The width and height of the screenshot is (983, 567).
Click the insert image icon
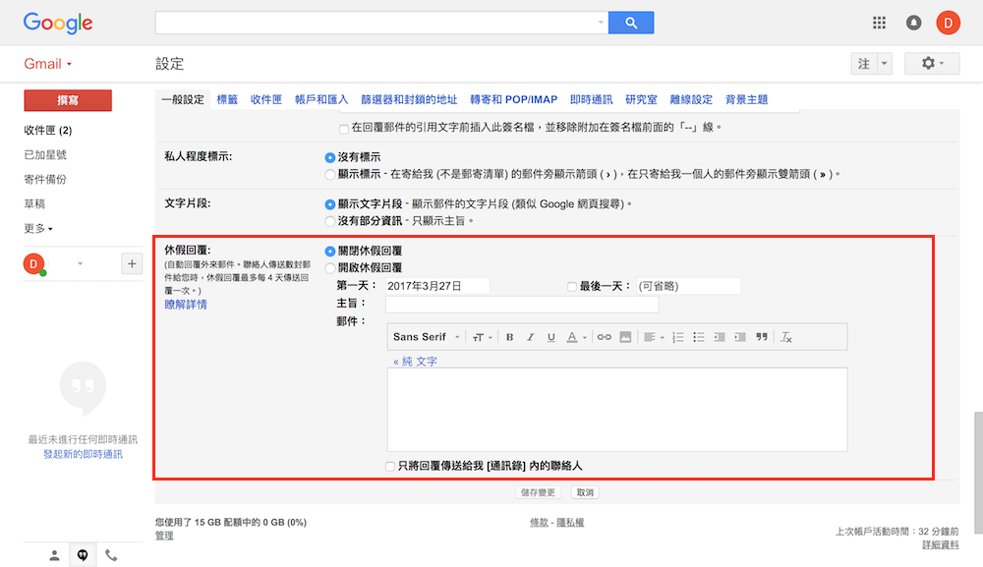pos(624,337)
